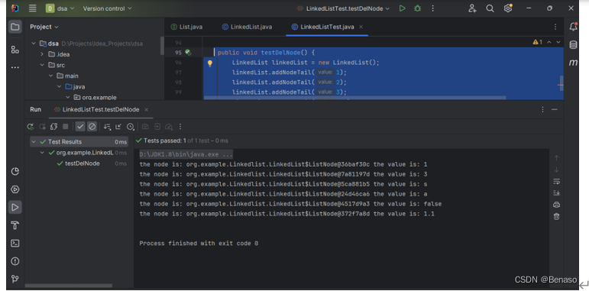Screen dimensions: 589x291
Task: Open the Version control menu
Action: point(107,8)
